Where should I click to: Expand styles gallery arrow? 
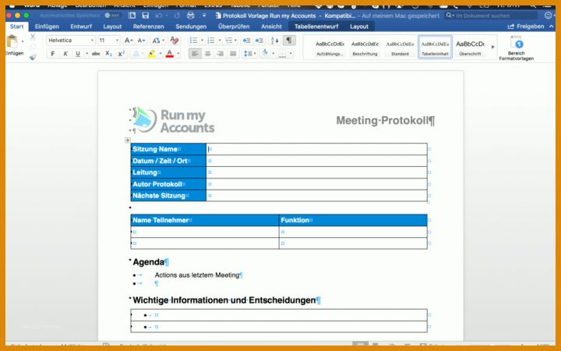[x=492, y=47]
